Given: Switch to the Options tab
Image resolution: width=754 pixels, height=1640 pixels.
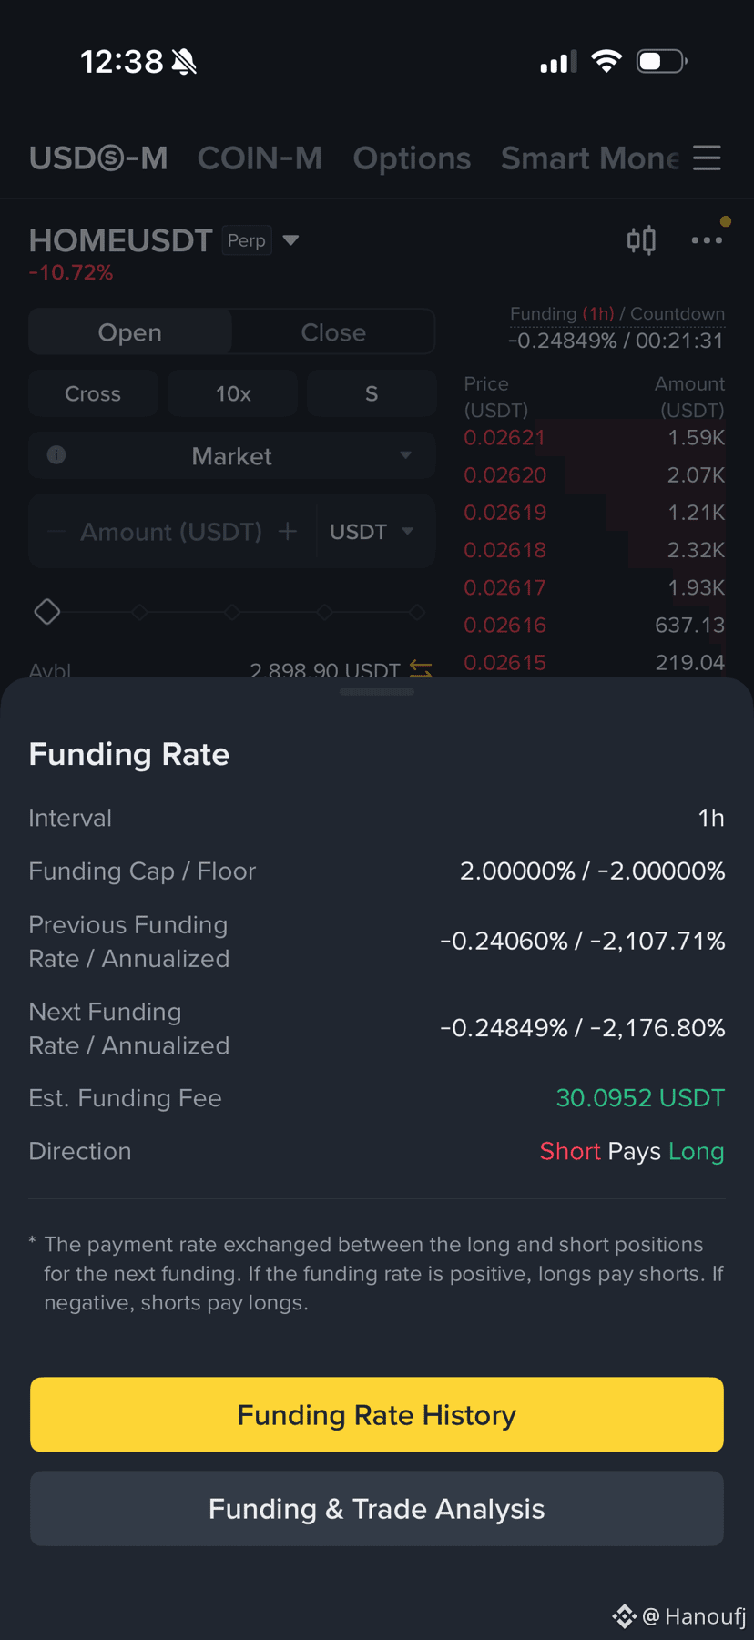Looking at the screenshot, I should coord(412,158).
